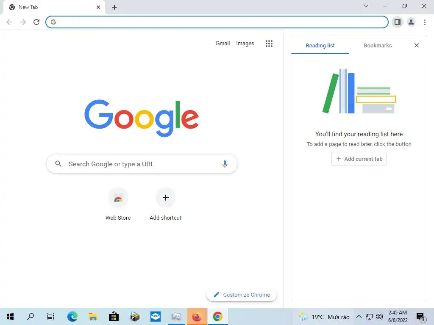
Task: Open Gmail link
Action: point(223,44)
